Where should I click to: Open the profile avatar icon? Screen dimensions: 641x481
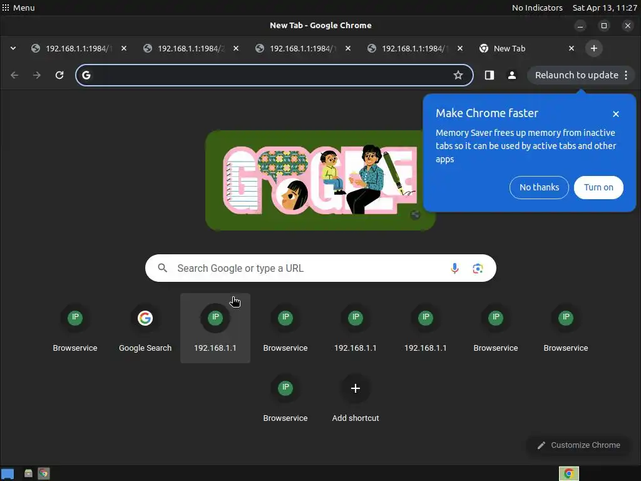(512, 75)
